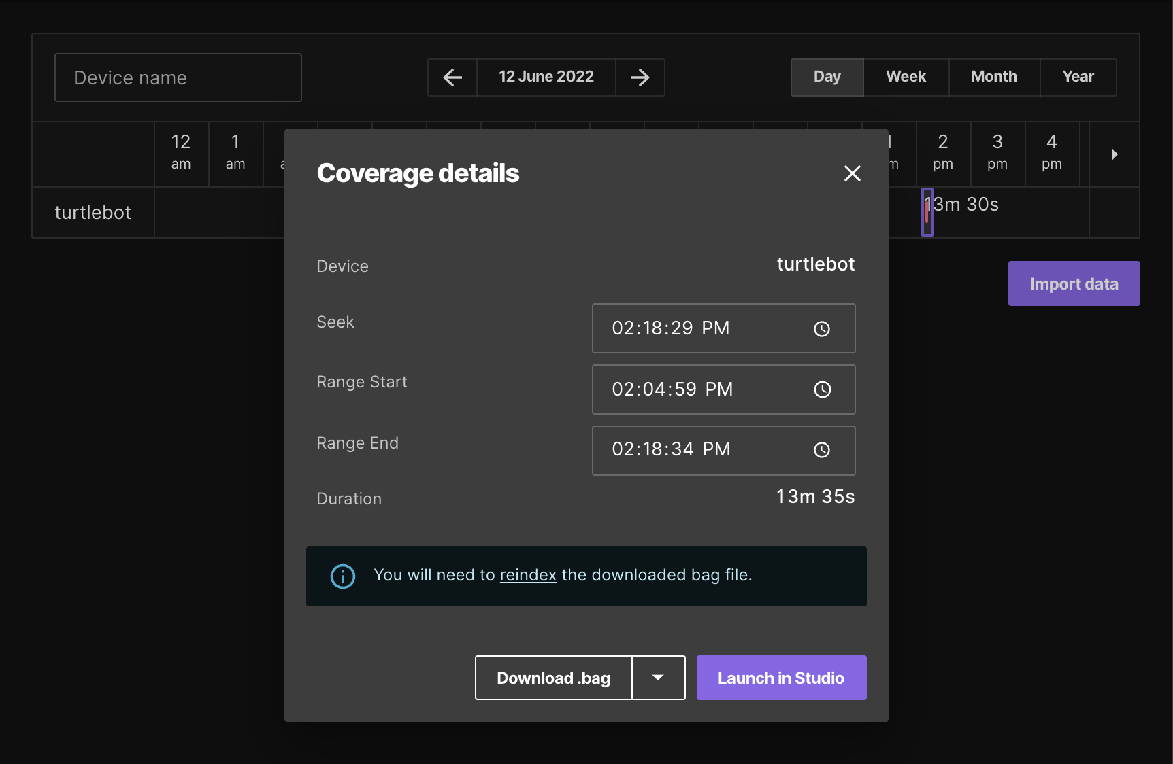Open the clock picker for Range Start

pyautogui.click(x=822, y=389)
